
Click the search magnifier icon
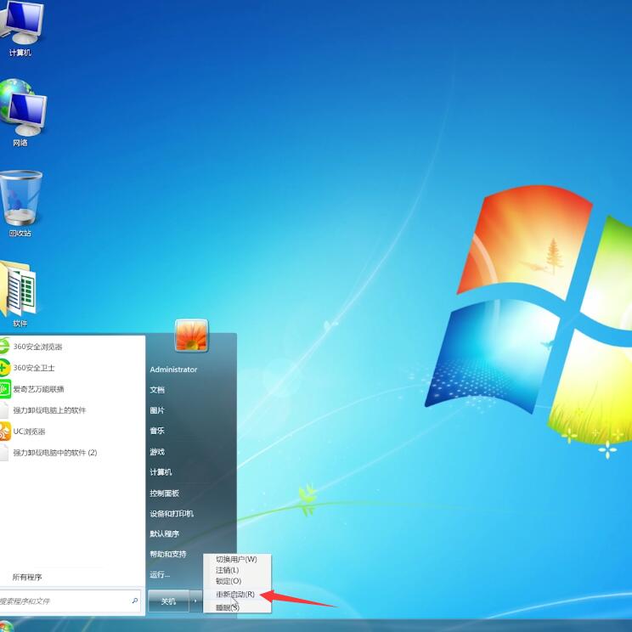coord(135,601)
